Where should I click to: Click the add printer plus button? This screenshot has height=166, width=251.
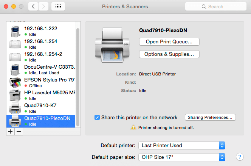[11, 131]
